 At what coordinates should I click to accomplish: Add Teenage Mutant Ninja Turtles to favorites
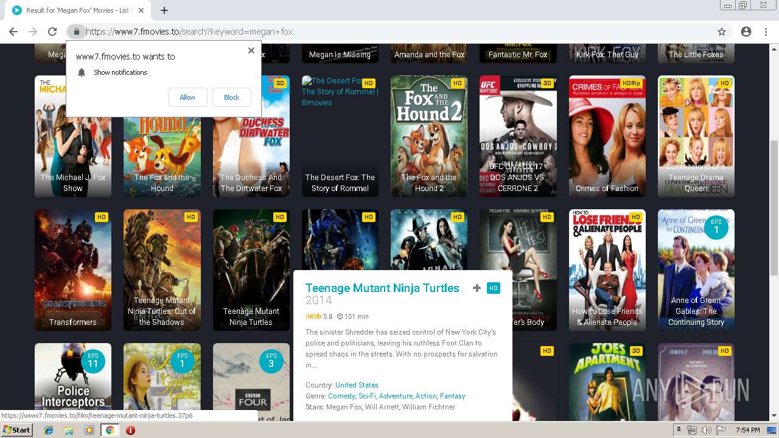(477, 288)
